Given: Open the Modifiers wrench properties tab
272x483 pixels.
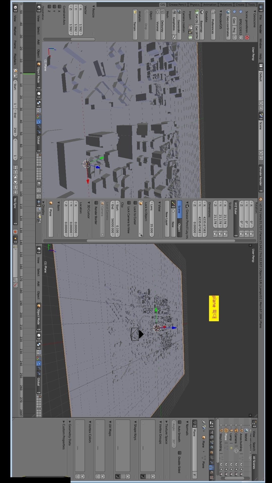Looking at the screenshot, I should pyautogui.click(x=212, y=462).
